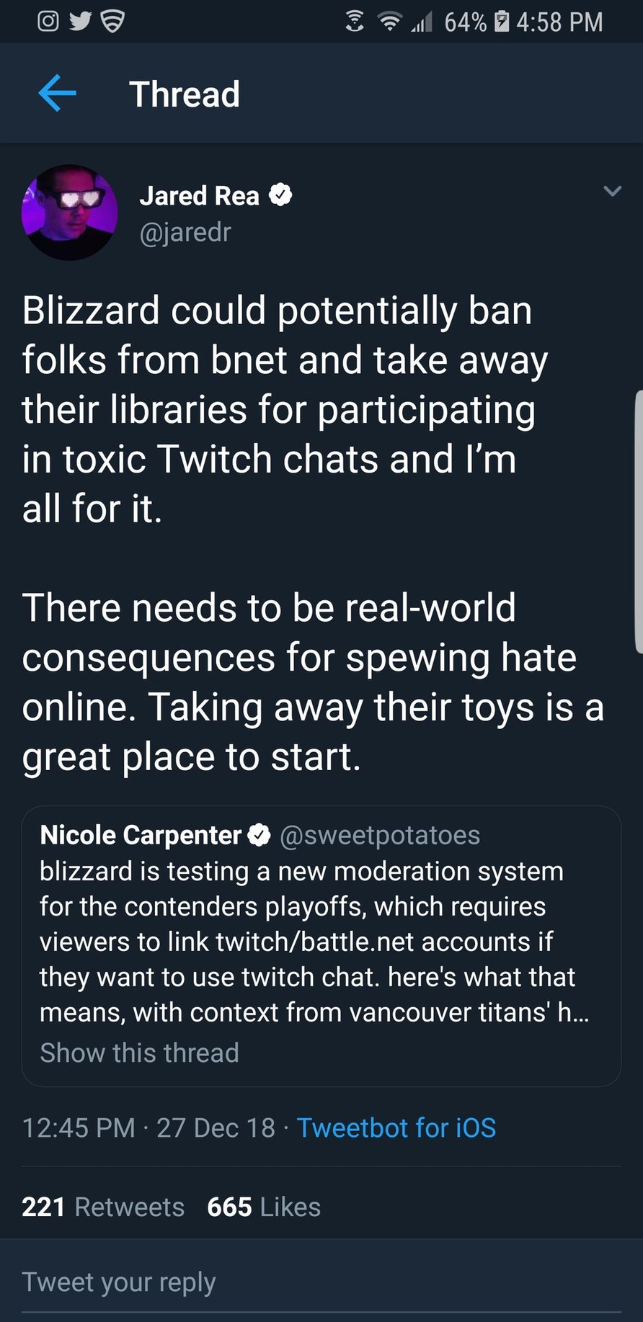Tap the Twitter notification icon in status bar
Image resolution: width=643 pixels, height=1322 pixels.
click(x=80, y=22)
